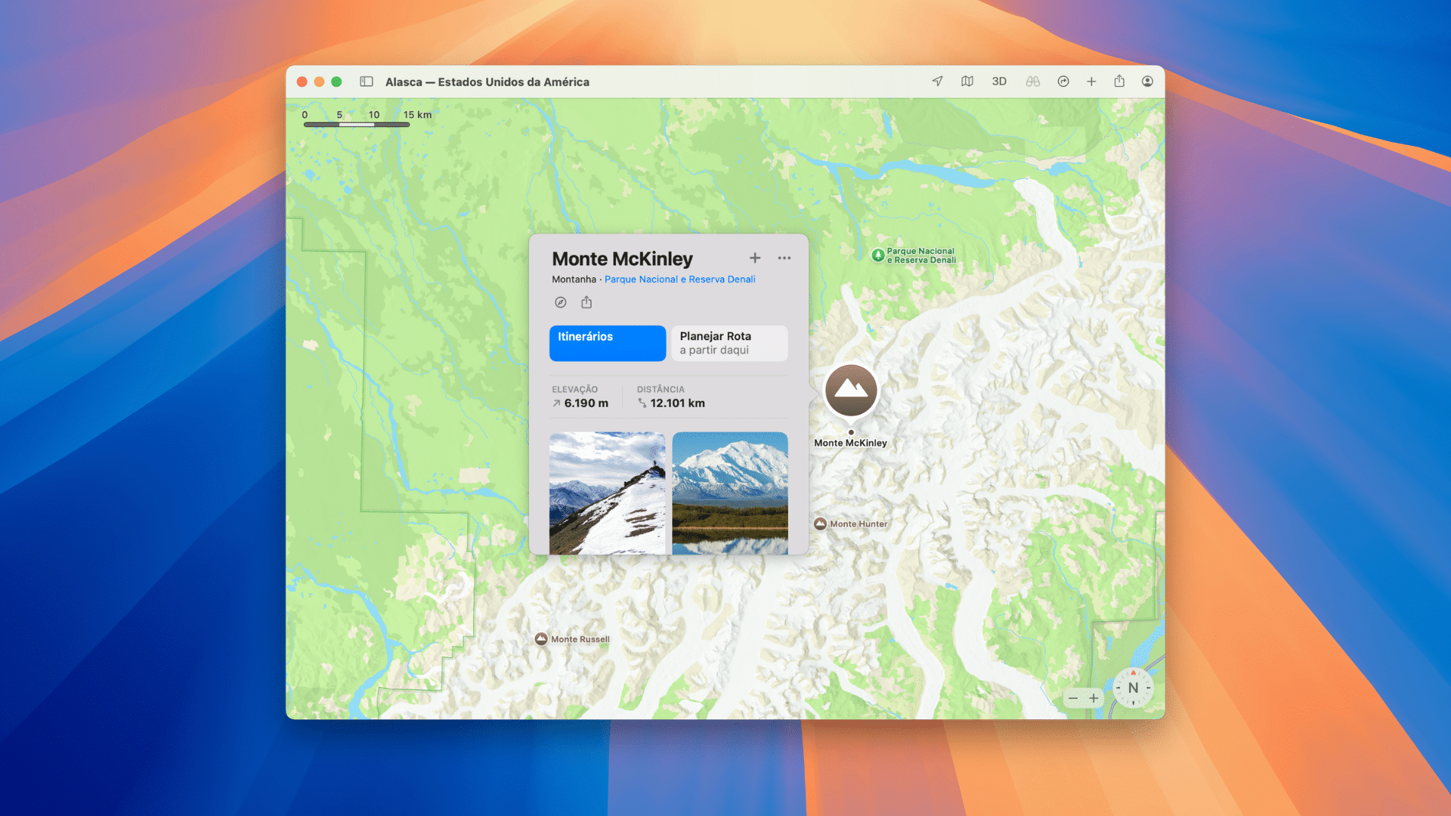1451x816 pixels.
Task: Click the compass website icon in card
Action: coord(560,302)
